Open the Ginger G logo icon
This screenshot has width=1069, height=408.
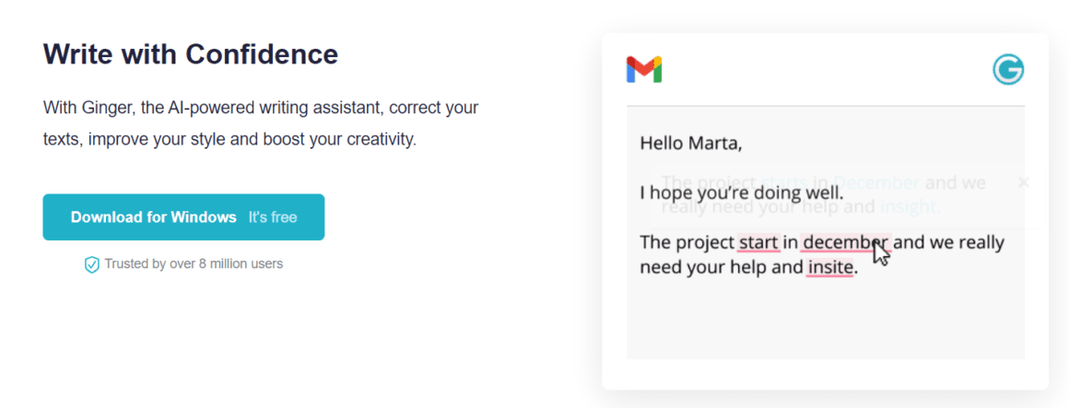[1008, 70]
